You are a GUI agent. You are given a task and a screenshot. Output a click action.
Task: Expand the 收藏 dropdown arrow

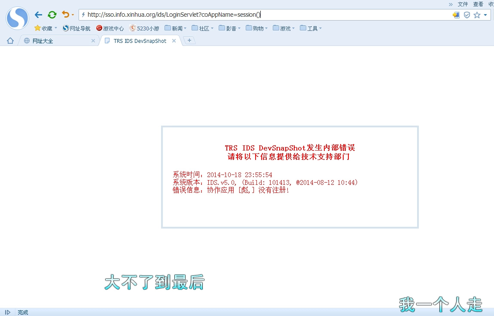(x=56, y=28)
